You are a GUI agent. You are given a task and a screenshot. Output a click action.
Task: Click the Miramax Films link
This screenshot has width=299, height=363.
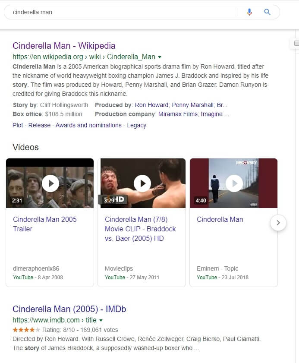point(178,114)
